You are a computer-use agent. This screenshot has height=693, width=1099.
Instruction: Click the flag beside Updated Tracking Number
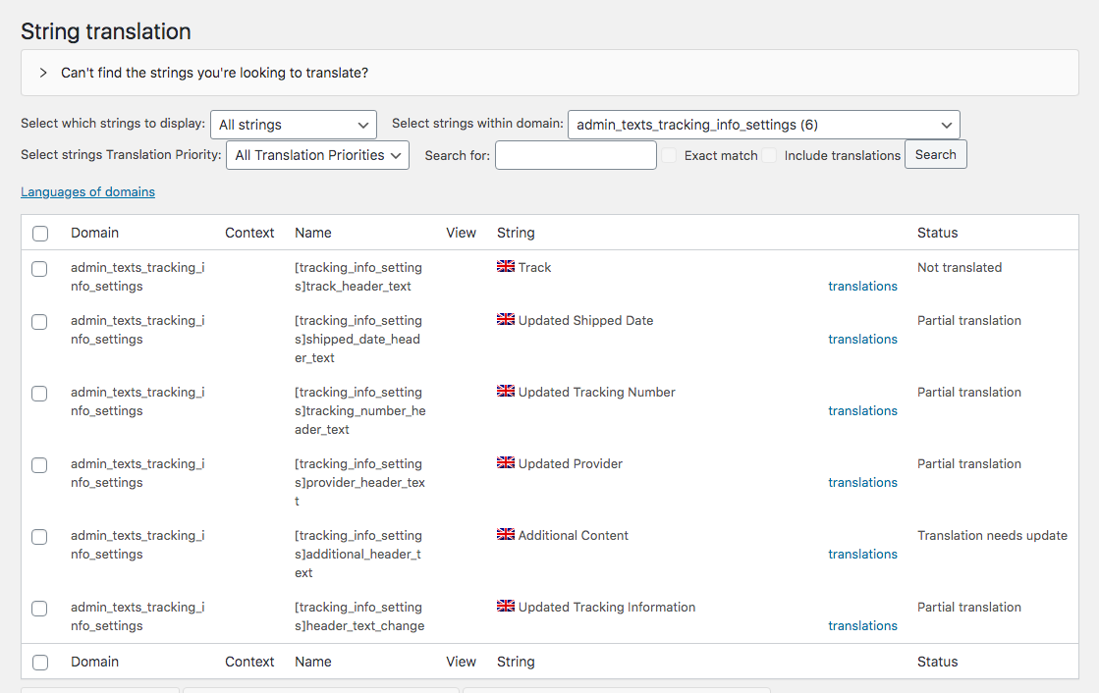(x=505, y=391)
